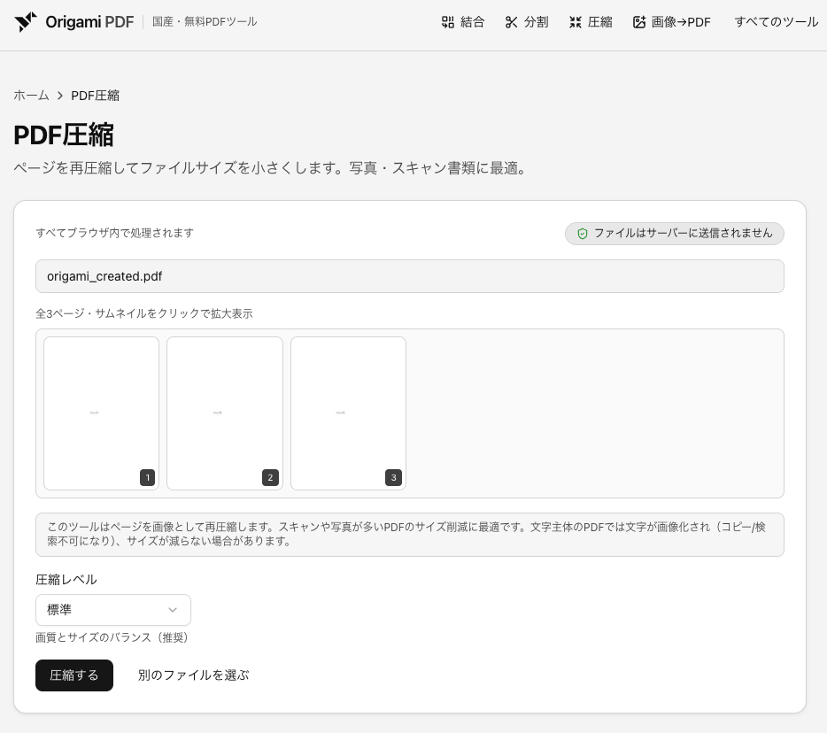Open the 分割 split tool menu item
Screen dimensions: 827x733
[x=527, y=22]
